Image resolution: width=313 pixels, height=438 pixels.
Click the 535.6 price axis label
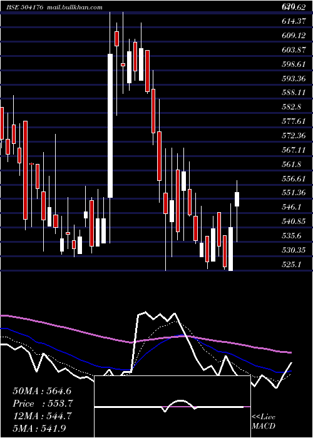[x=292, y=236]
